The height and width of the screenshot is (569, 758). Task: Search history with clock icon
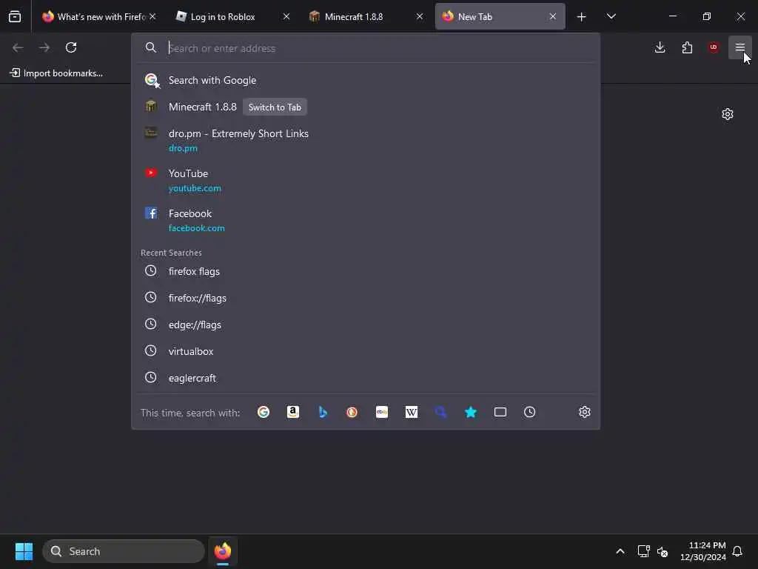click(530, 412)
